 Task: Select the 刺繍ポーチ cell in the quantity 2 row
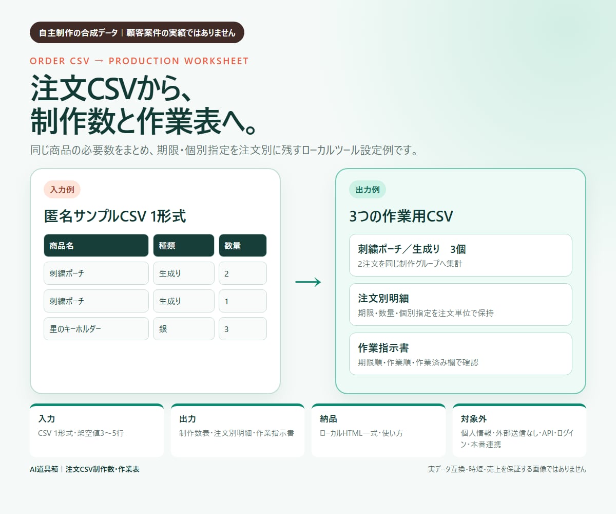(96, 273)
